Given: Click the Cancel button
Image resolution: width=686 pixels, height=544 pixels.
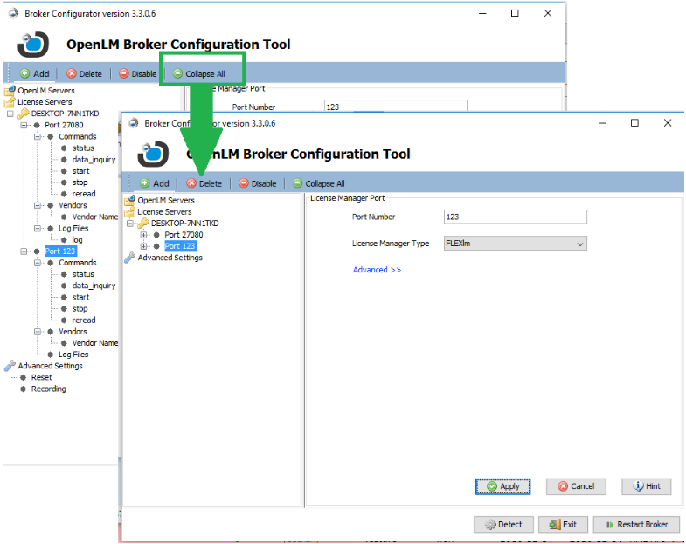Looking at the screenshot, I should [575, 486].
